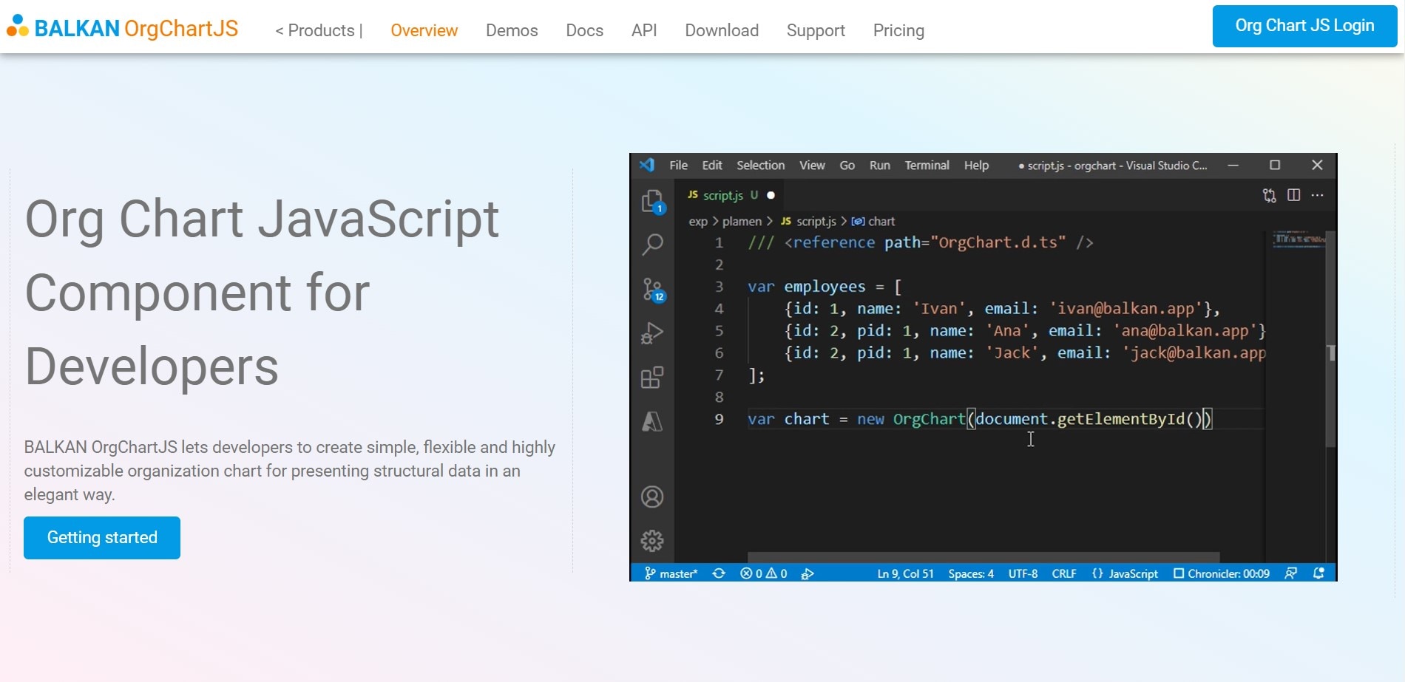Click the Split Editor icon
1405x682 pixels.
[1294, 195]
